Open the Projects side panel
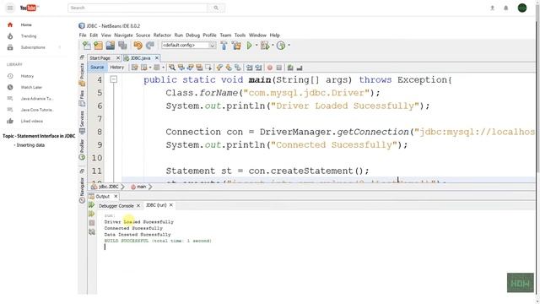The width and height of the screenshot is (540, 304). click(x=82, y=74)
